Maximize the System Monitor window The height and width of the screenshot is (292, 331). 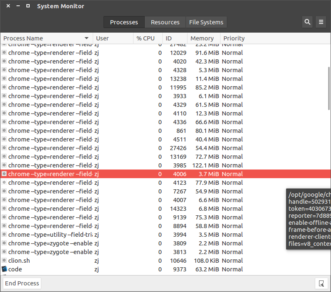(x=28, y=6)
